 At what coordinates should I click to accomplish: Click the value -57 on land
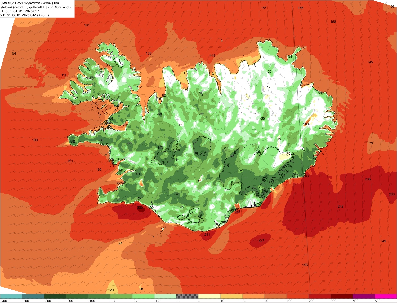coord(202,114)
